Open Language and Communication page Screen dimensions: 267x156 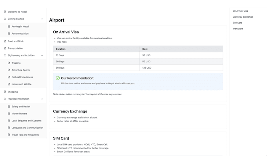coord(27,128)
